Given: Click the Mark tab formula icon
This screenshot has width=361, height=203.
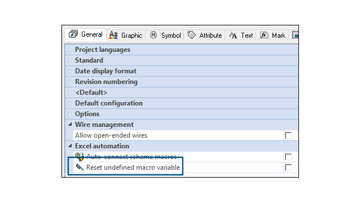Looking at the screenshot, I should pyautogui.click(x=264, y=35).
